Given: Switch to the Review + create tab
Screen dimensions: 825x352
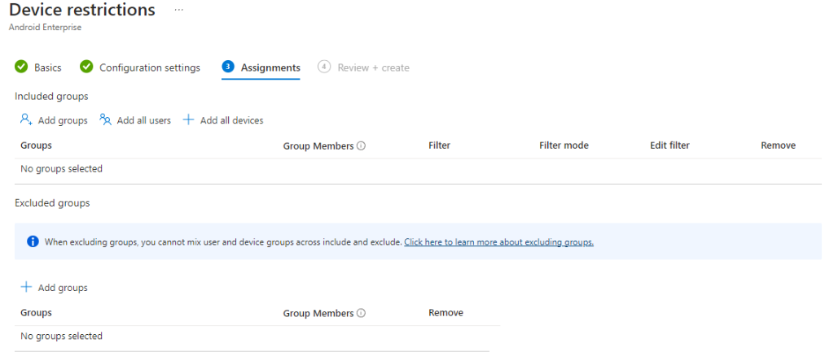Looking at the screenshot, I should (373, 67).
